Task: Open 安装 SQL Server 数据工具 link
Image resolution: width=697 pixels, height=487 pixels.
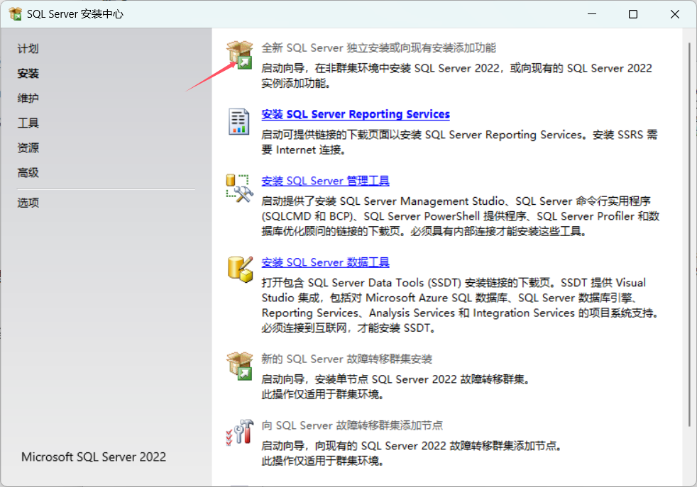Action: point(324,262)
